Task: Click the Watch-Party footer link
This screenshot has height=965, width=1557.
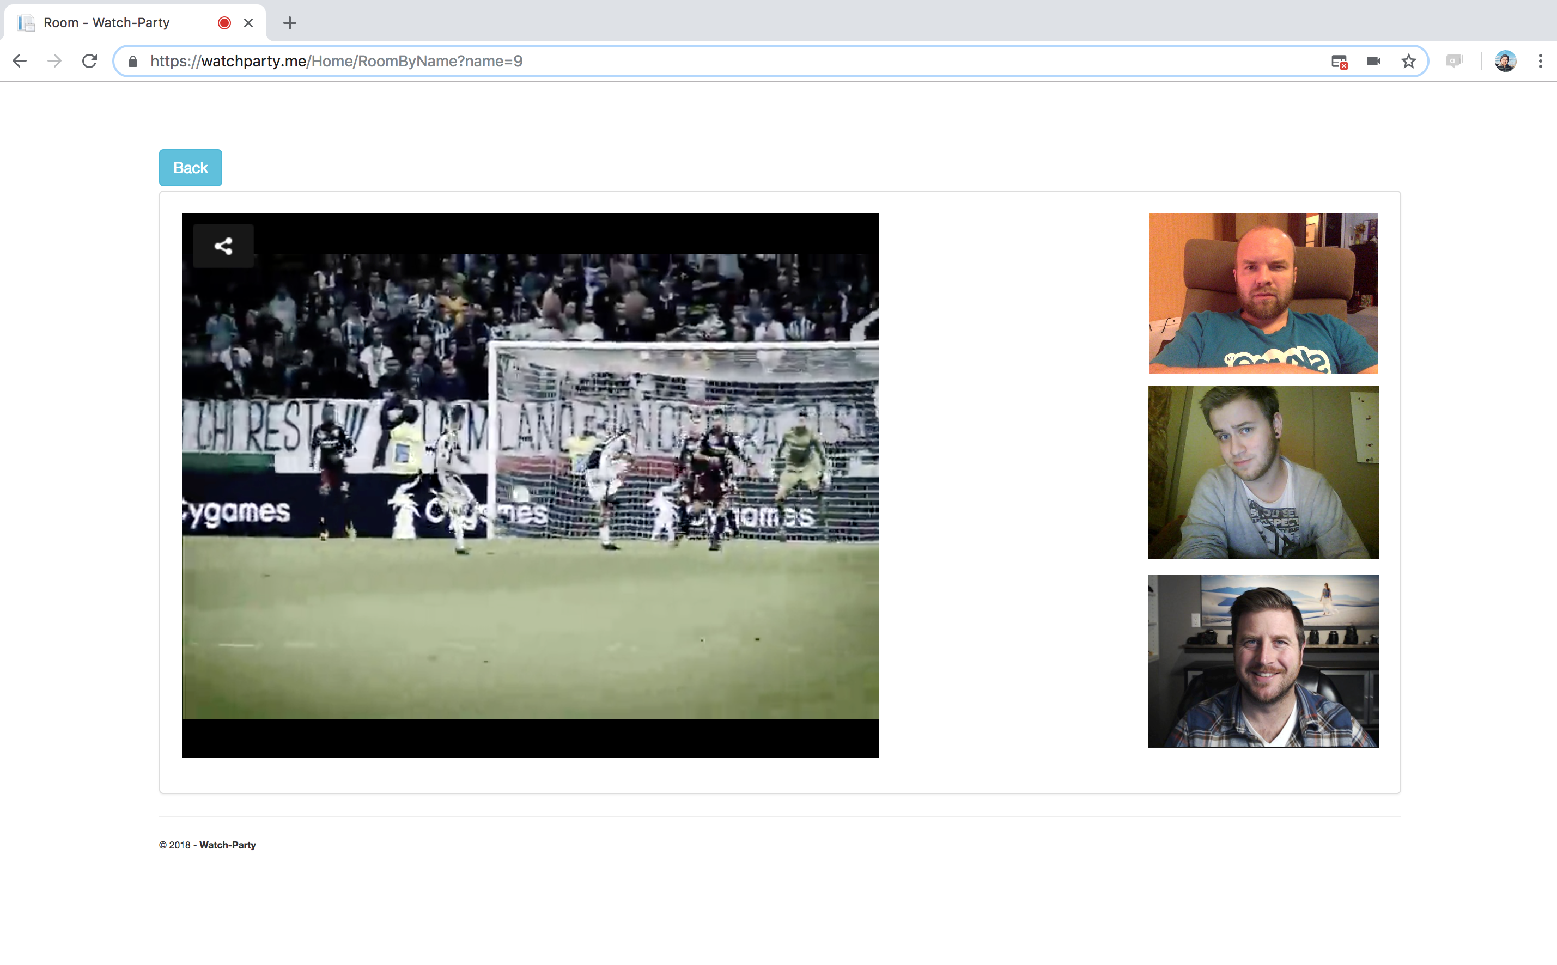Action: [x=227, y=845]
